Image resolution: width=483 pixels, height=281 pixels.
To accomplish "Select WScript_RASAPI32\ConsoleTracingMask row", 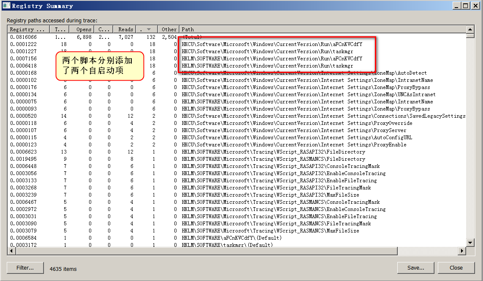I will tap(237, 166).
